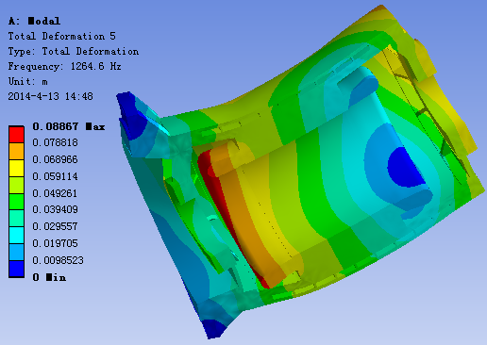
Task: Select the Total Deformation 5 title text
Action: tap(62, 36)
